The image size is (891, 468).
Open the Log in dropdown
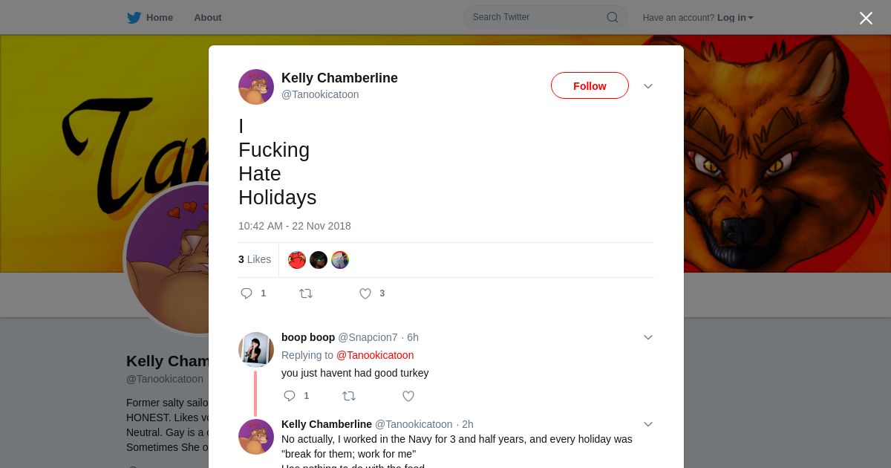[x=735, y=18]
